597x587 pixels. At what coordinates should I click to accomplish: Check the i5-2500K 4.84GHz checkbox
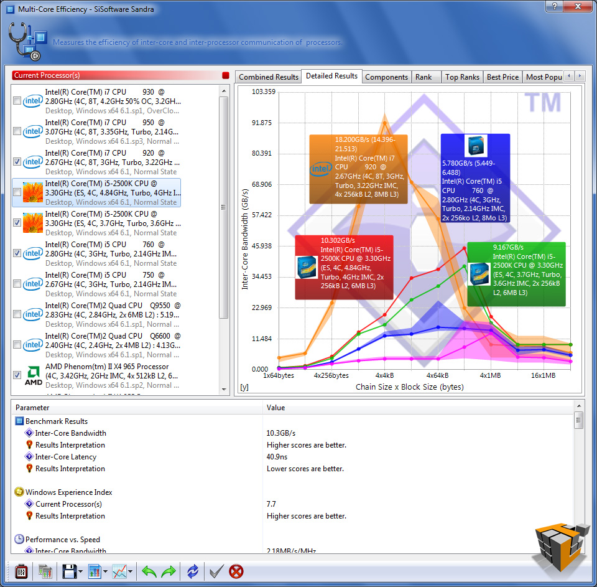[17, 192]
